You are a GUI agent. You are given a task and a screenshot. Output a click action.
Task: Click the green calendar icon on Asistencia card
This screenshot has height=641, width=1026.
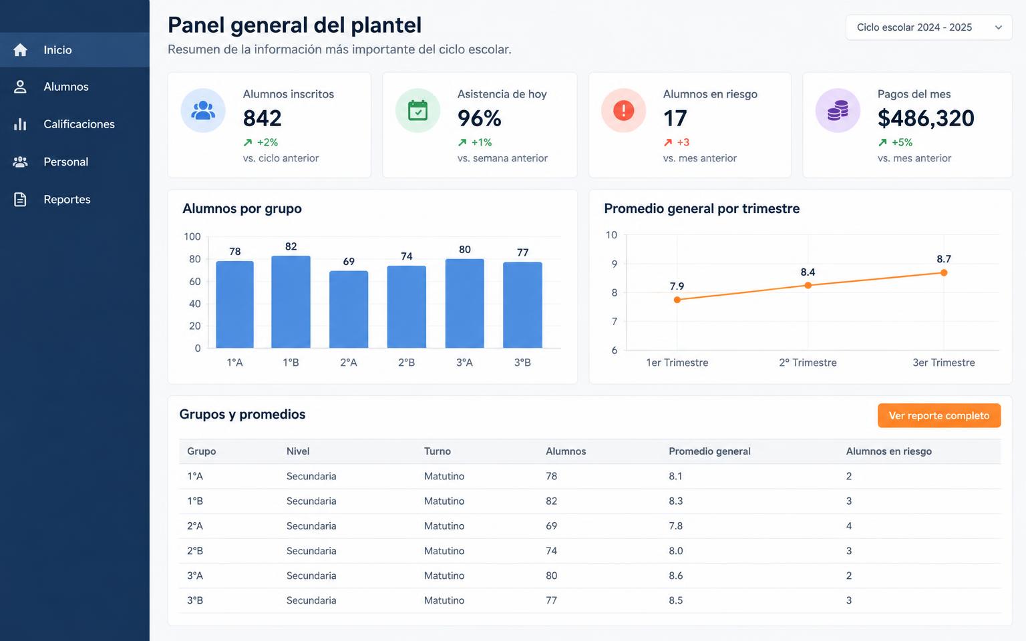tap(417, 110)
